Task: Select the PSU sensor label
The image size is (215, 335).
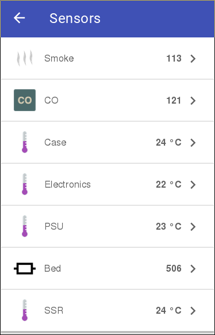Action: click(x=54, y=226)
